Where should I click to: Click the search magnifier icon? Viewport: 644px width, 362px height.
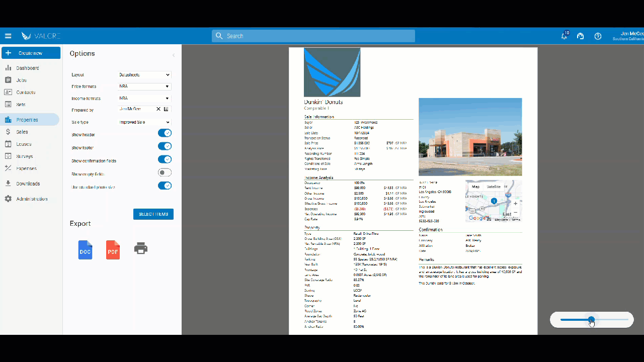[219, 36]
